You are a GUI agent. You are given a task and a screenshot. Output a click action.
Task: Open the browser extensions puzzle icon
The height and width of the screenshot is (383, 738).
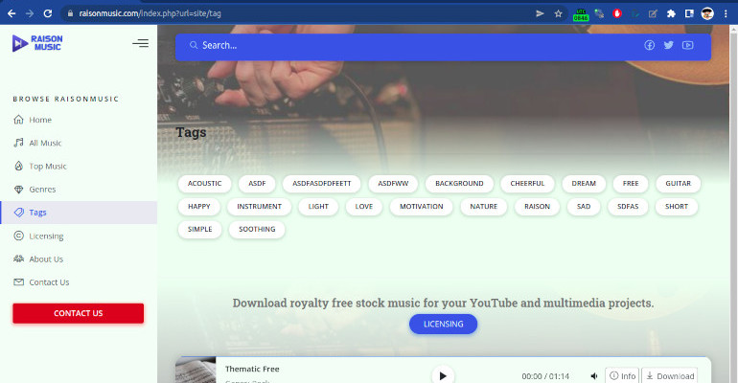tap(671, 13)
